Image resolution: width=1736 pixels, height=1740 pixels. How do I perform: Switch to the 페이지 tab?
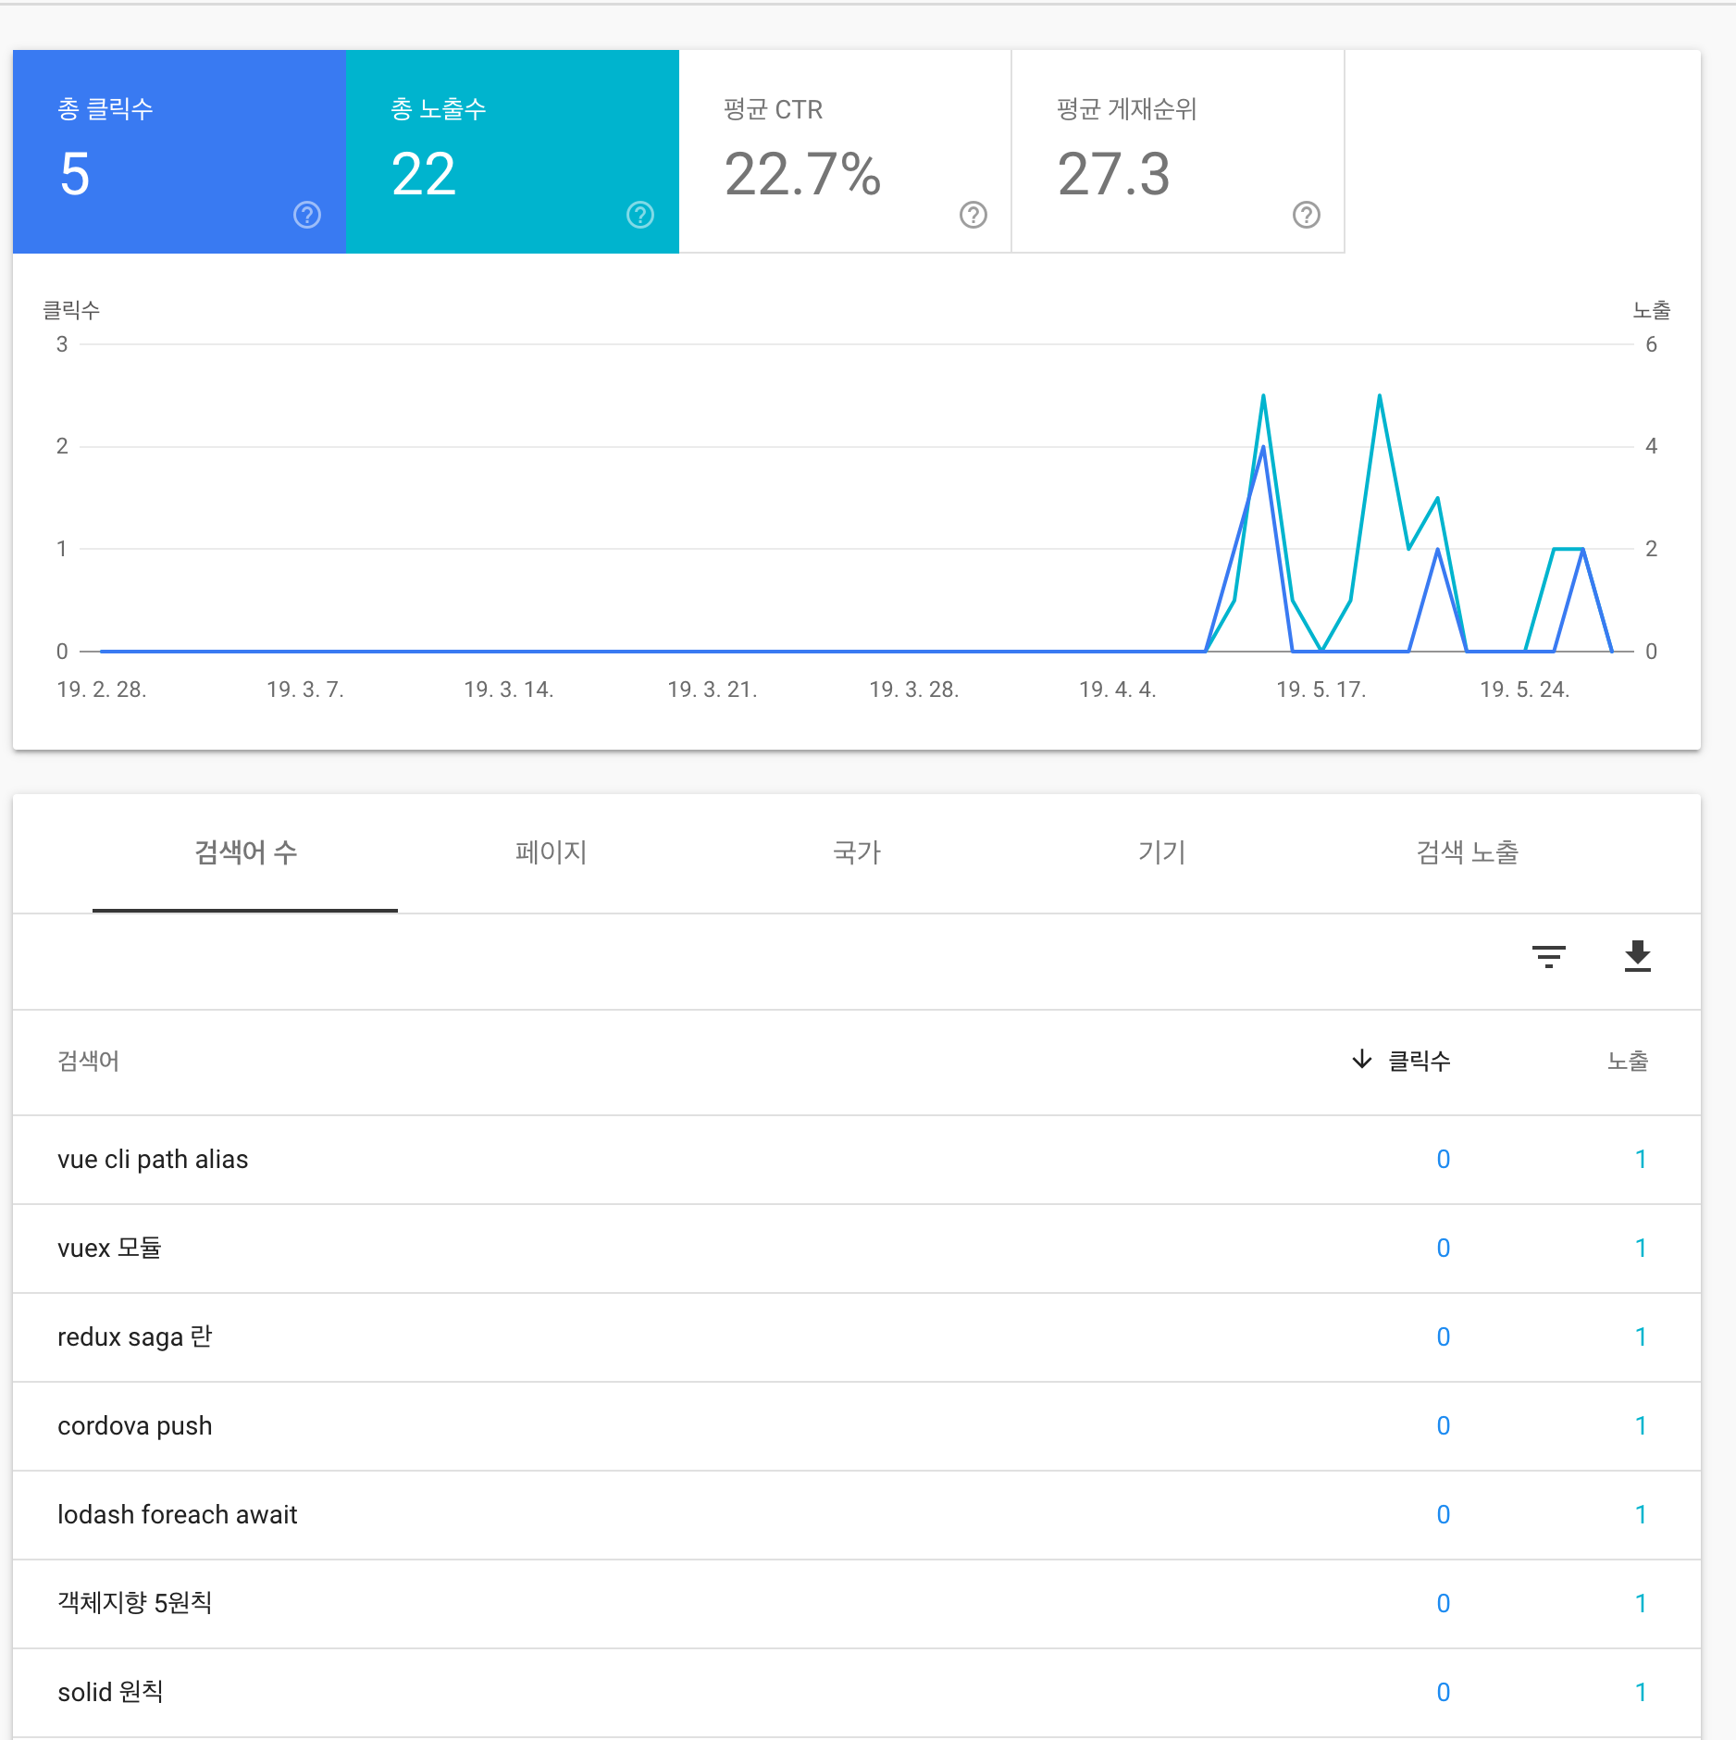[x=551, y=852]
